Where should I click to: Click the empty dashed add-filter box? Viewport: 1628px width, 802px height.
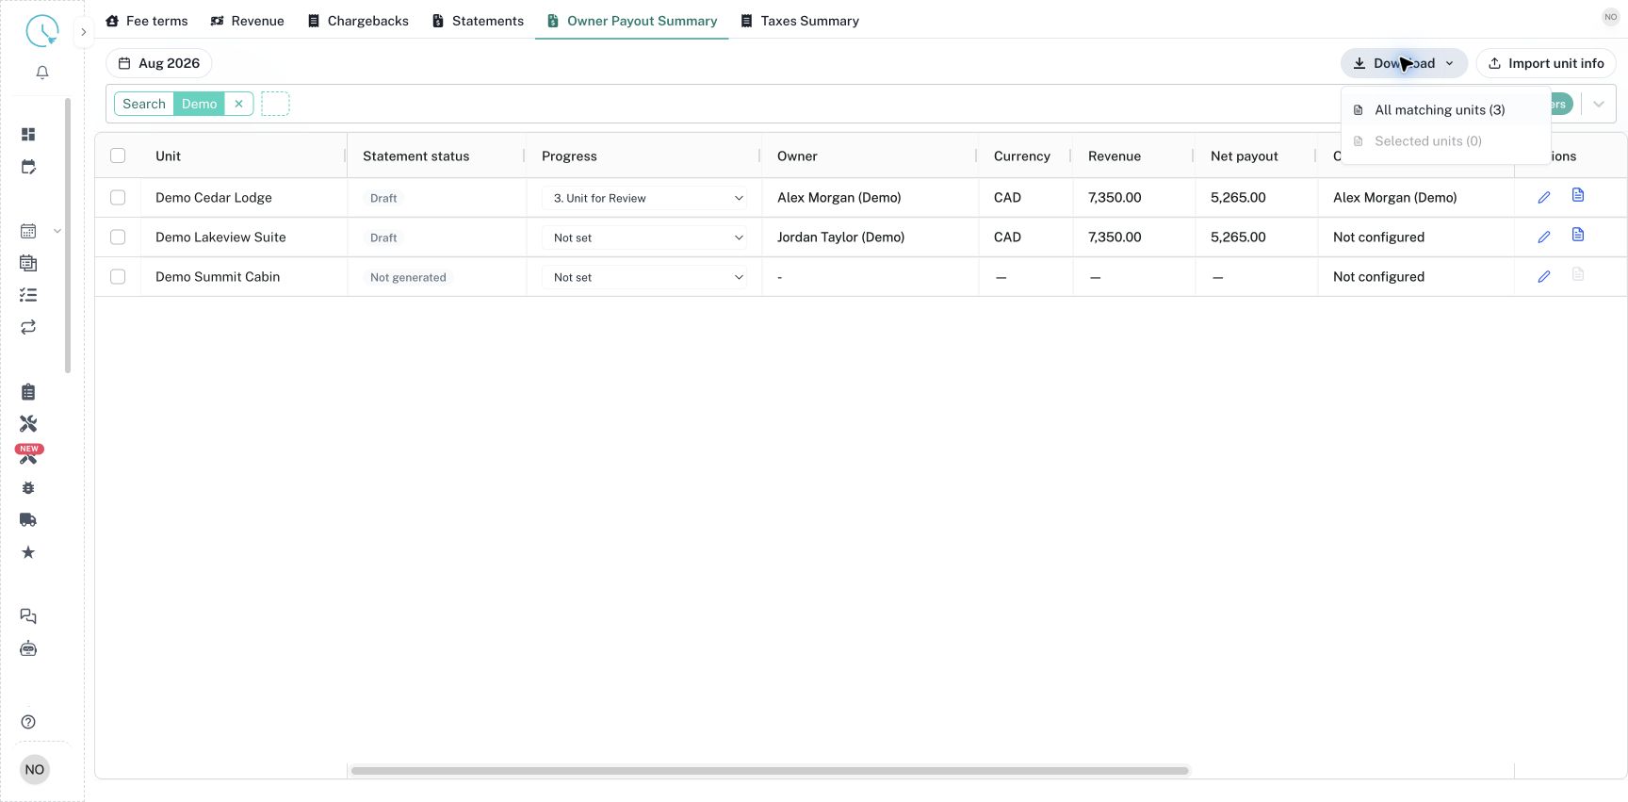pyautogui.click(x=275, y=104)
